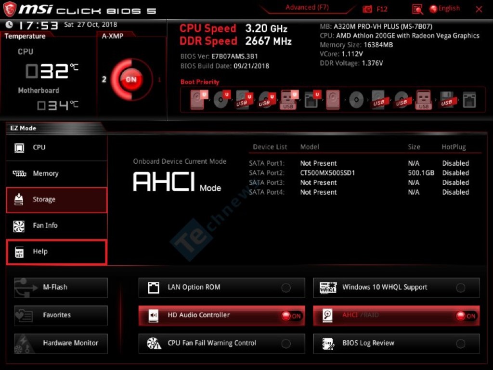
Task: Click the SATA Port2 CT500MX500SSD1 model entry
Action: tap(327, 173)
